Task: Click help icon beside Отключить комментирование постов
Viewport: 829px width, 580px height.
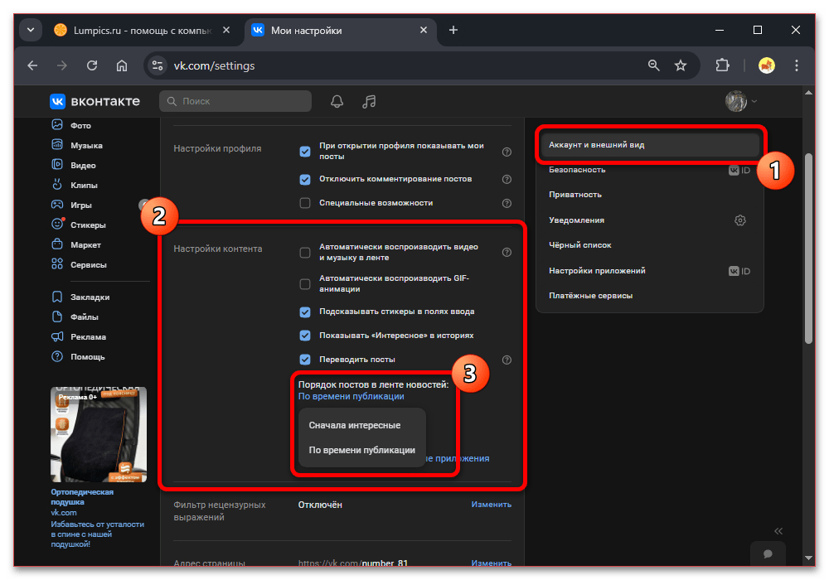Action: coord(507,179)
